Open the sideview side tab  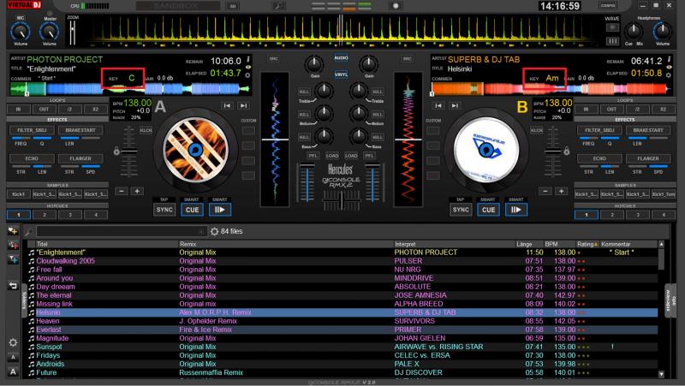point(670,301)
